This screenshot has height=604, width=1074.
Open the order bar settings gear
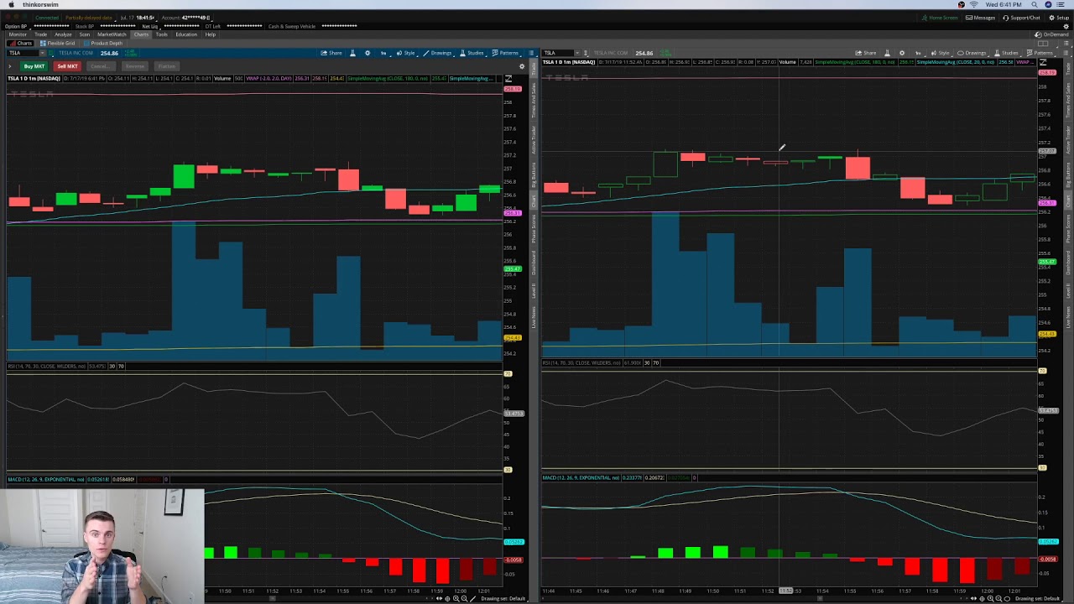click(x=522, y=66)
